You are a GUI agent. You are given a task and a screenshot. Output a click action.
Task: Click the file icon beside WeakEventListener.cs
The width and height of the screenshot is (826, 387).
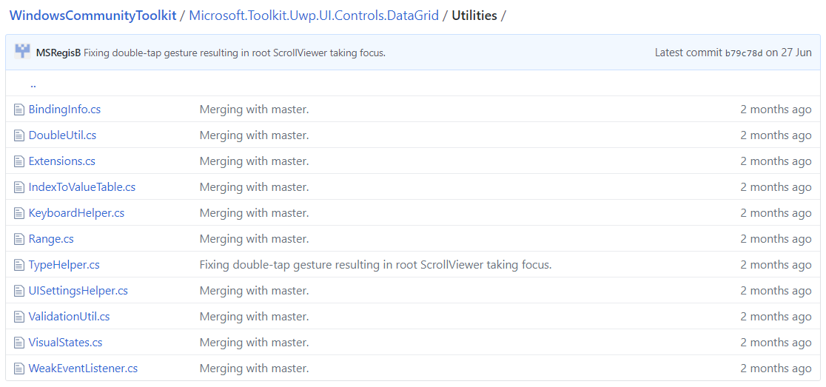[x=19, y=369]
